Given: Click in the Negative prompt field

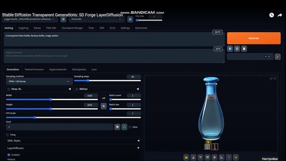Looking at the screenshot, I should [114, 56].
